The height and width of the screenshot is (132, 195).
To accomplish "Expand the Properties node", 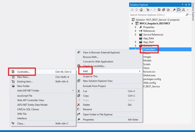I will 136,27.
